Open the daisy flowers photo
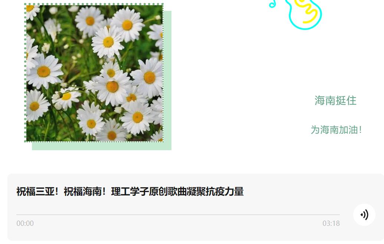Image resolution: width=384 pixels, height=244 pixels. pos(94,73)
